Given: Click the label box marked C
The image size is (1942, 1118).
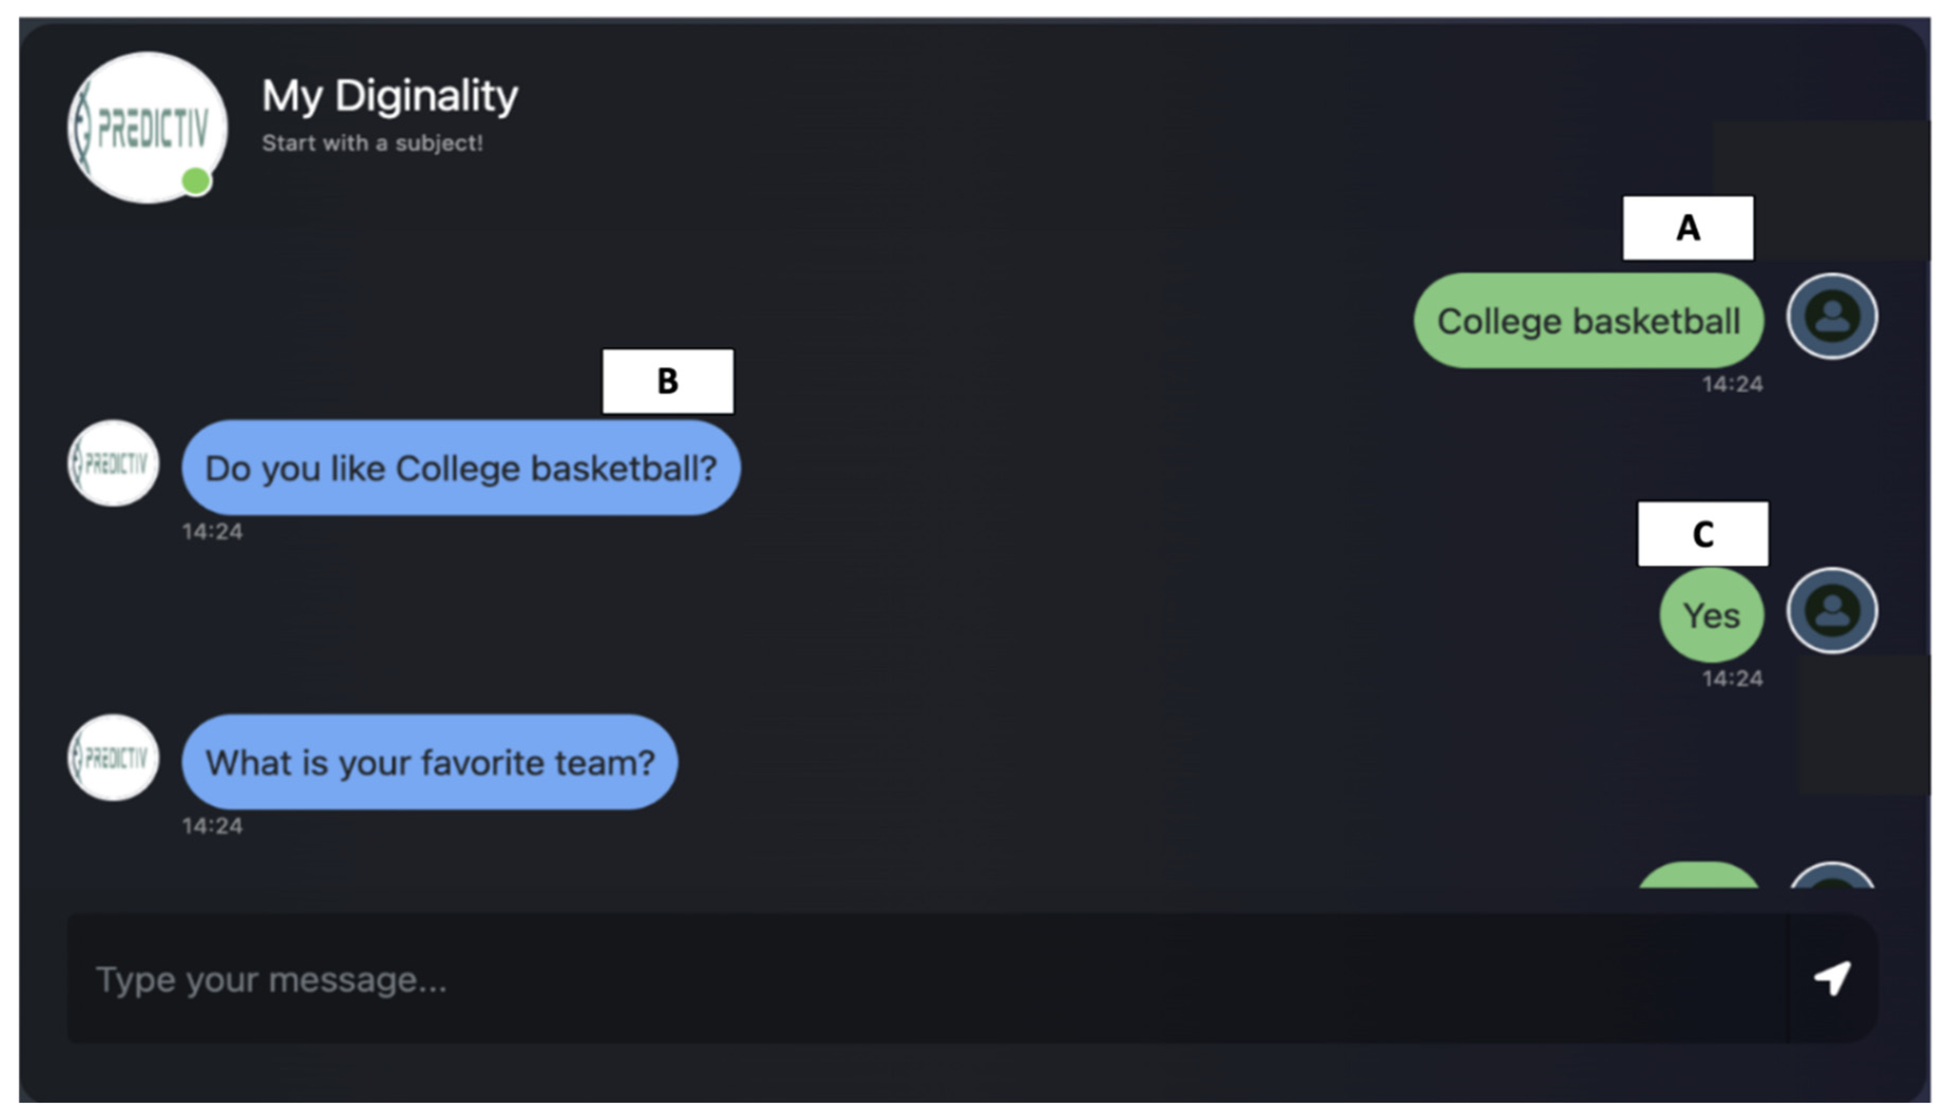Looking at the screenshot, I should [x=1703, y=534].
